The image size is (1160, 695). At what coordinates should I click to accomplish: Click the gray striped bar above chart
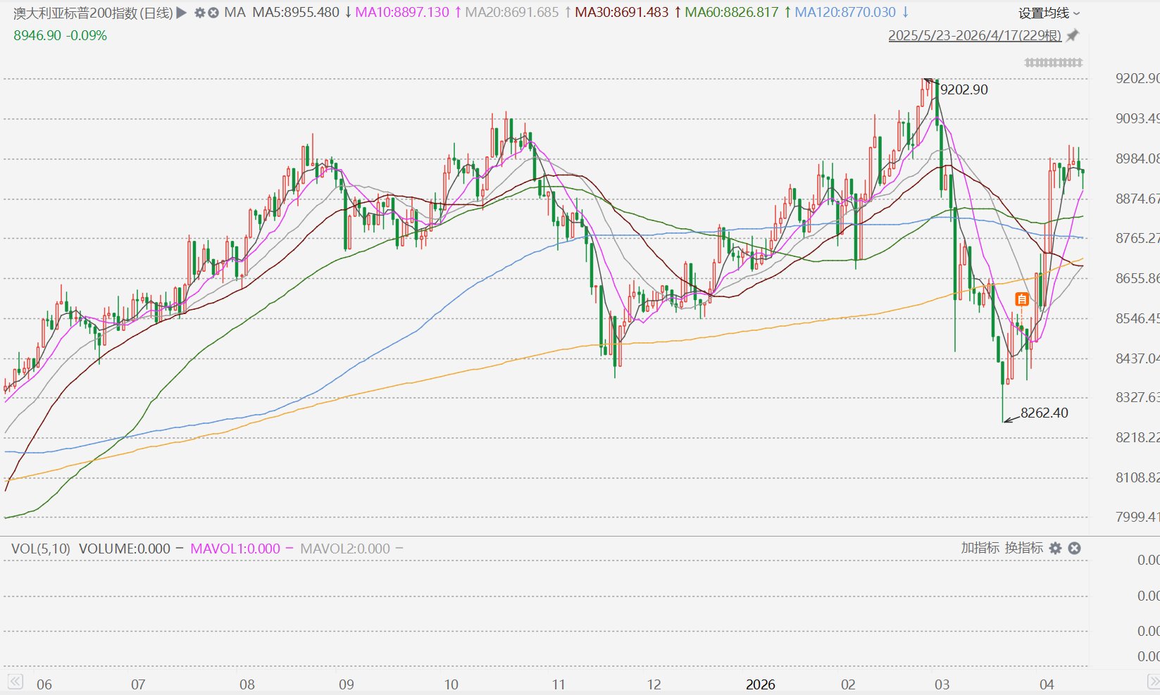(x=1054, y=63)
